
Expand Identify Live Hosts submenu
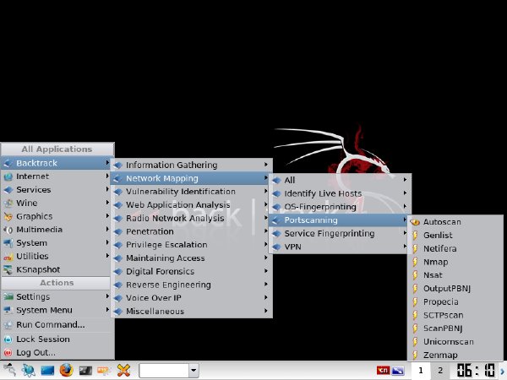340,193
